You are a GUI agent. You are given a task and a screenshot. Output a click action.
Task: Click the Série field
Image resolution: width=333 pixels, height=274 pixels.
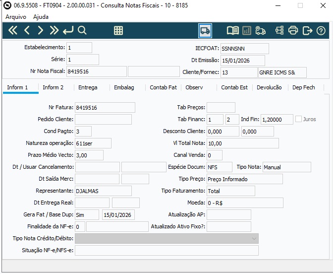pyautogui.click(x=83, y=60)
